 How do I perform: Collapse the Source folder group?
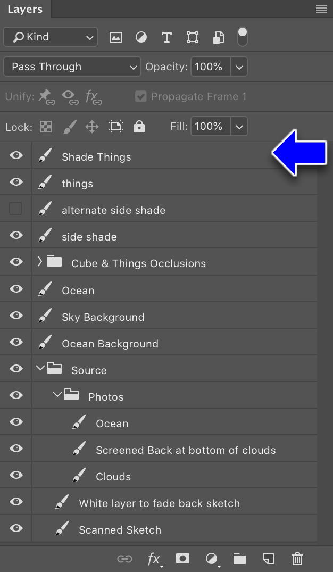[40, 368]
